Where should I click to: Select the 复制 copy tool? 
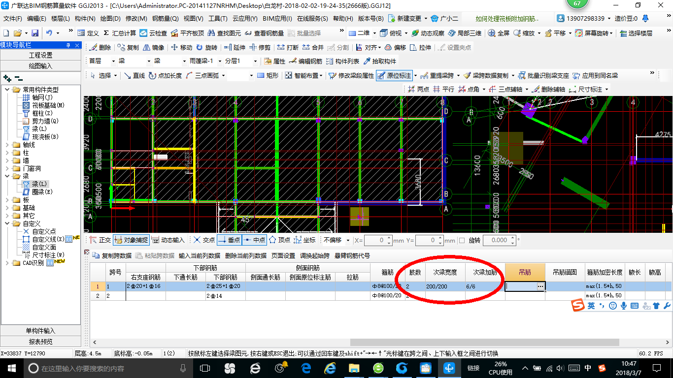coord(128,48)
